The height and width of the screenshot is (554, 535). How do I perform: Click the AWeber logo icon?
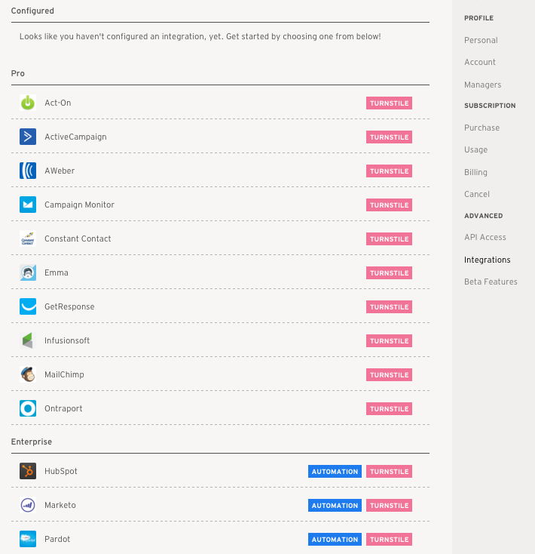(28, 171)
